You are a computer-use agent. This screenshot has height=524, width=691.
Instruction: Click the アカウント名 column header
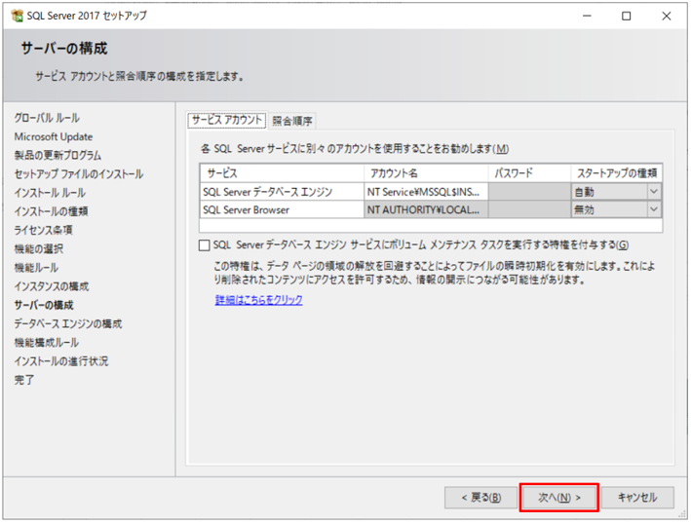[x=426, y=173]
